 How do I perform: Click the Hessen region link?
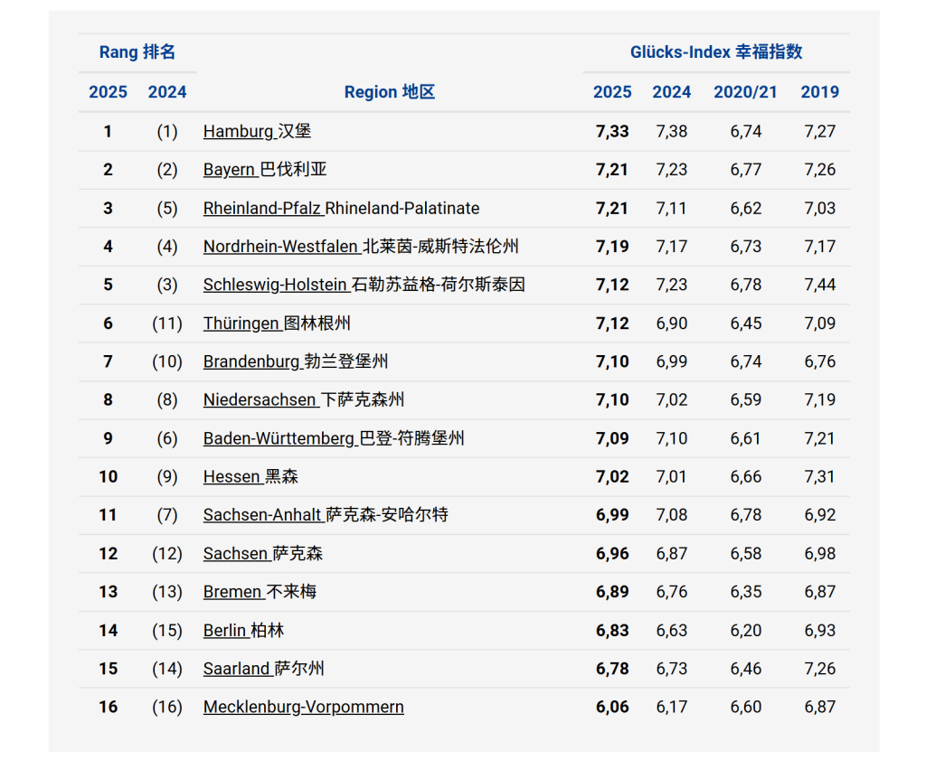[233, 476]
